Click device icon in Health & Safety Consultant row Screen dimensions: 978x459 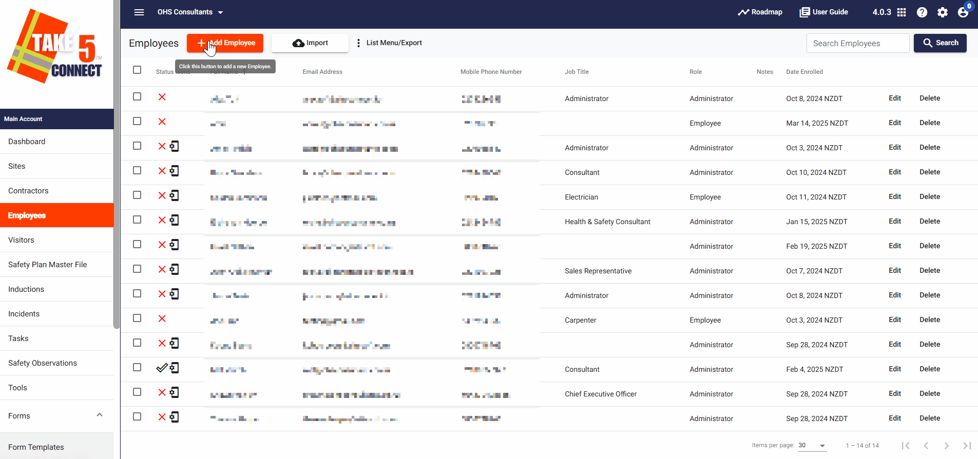[175, 220]
